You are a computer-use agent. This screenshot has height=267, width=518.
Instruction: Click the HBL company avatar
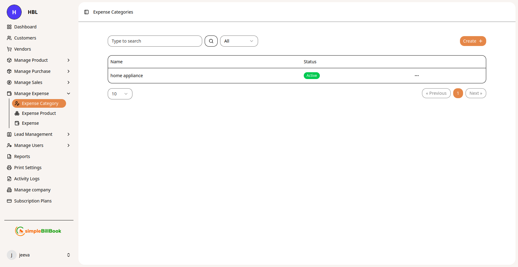pyautogui.click(x=14, y=12)
